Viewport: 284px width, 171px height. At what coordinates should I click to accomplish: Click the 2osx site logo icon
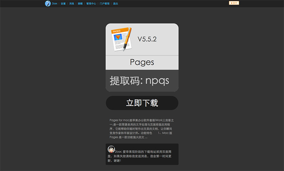tap(48, 4)
